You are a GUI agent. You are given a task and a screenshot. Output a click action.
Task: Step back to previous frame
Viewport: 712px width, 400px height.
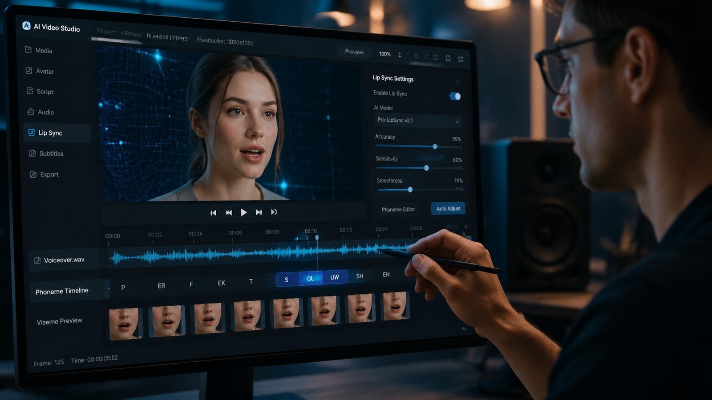tap(229, 213)
